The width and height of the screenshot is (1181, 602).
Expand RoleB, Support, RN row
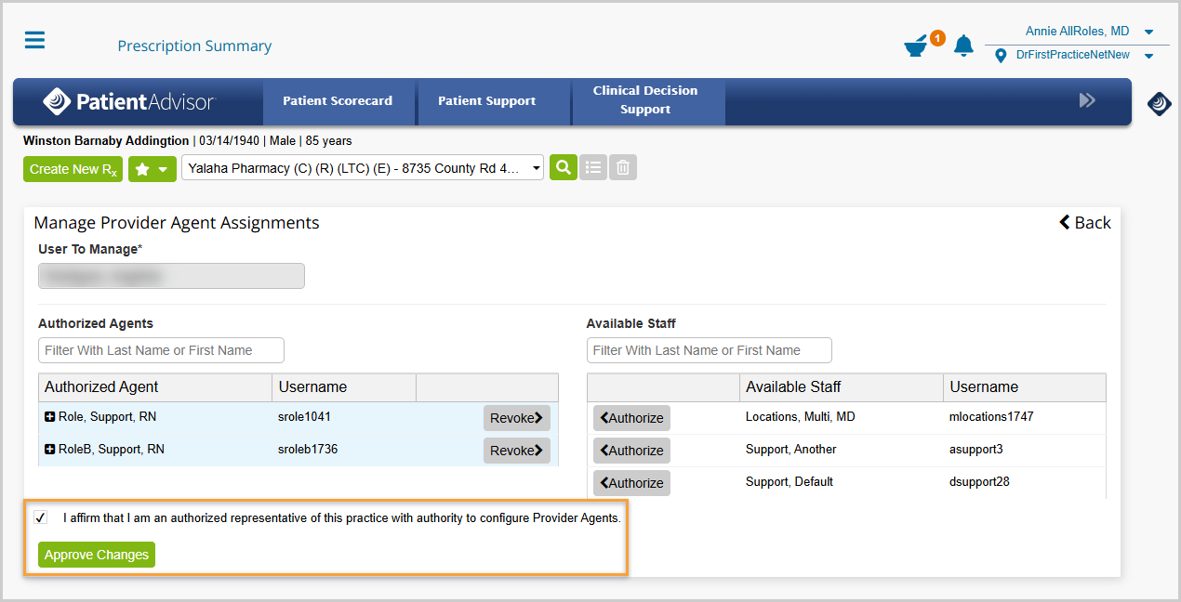point(50,450)
